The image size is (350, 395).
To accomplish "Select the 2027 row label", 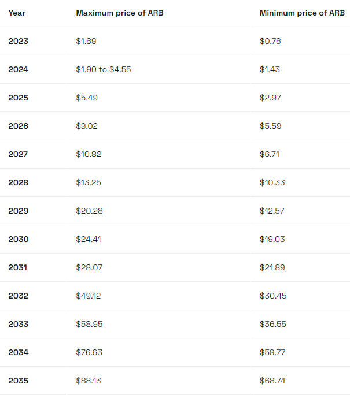I will click(x=18, y=154).
